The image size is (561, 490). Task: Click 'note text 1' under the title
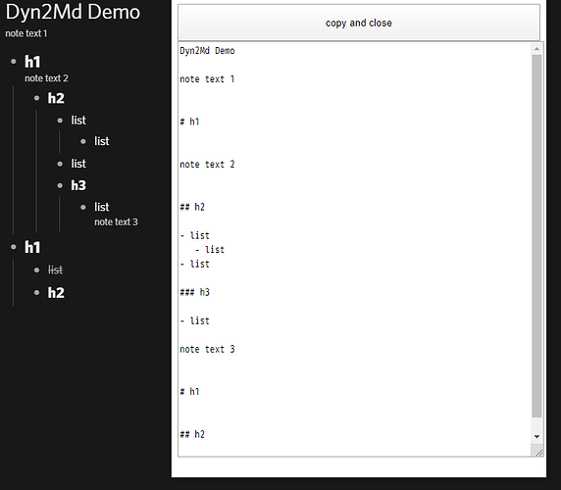coord(26,33)
